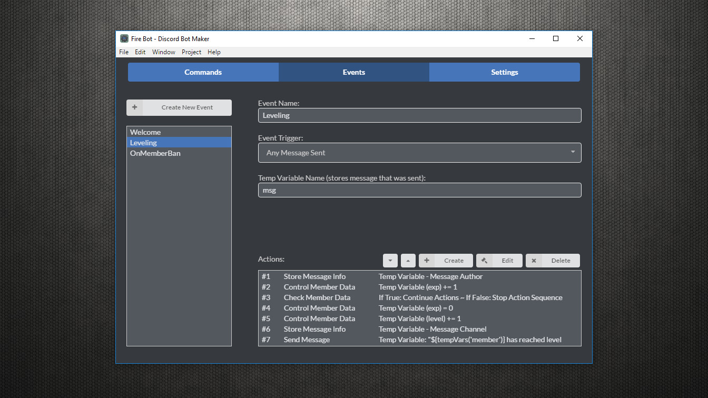Switch to the Commands tab
This screenshot has height=398, width=708.
tap(203, 72)
